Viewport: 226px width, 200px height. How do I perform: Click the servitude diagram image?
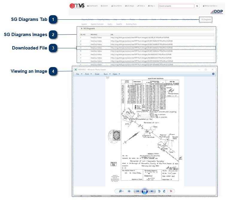(145, 131)
